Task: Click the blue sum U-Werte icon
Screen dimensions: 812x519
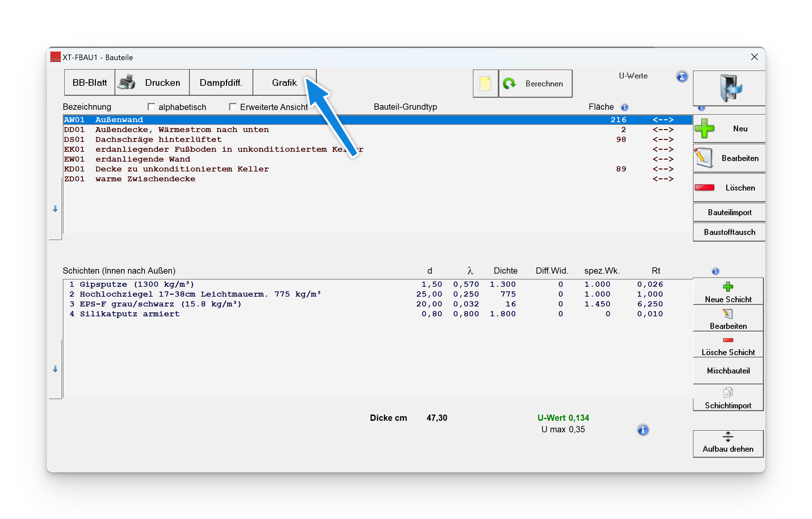Action: point(682,77)
